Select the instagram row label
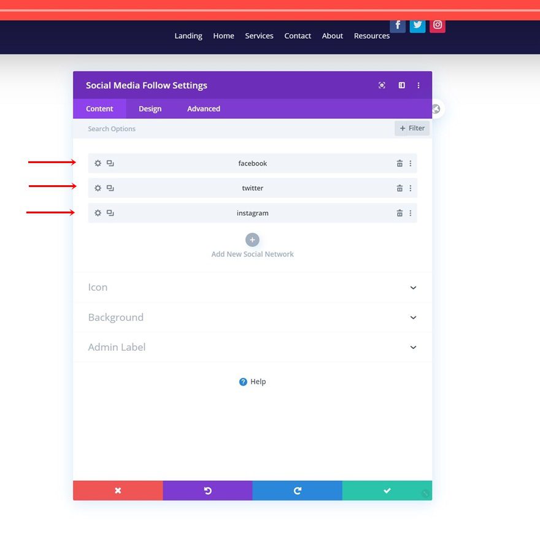This screenshot has width=540, height=539. (x=252, y=213)
